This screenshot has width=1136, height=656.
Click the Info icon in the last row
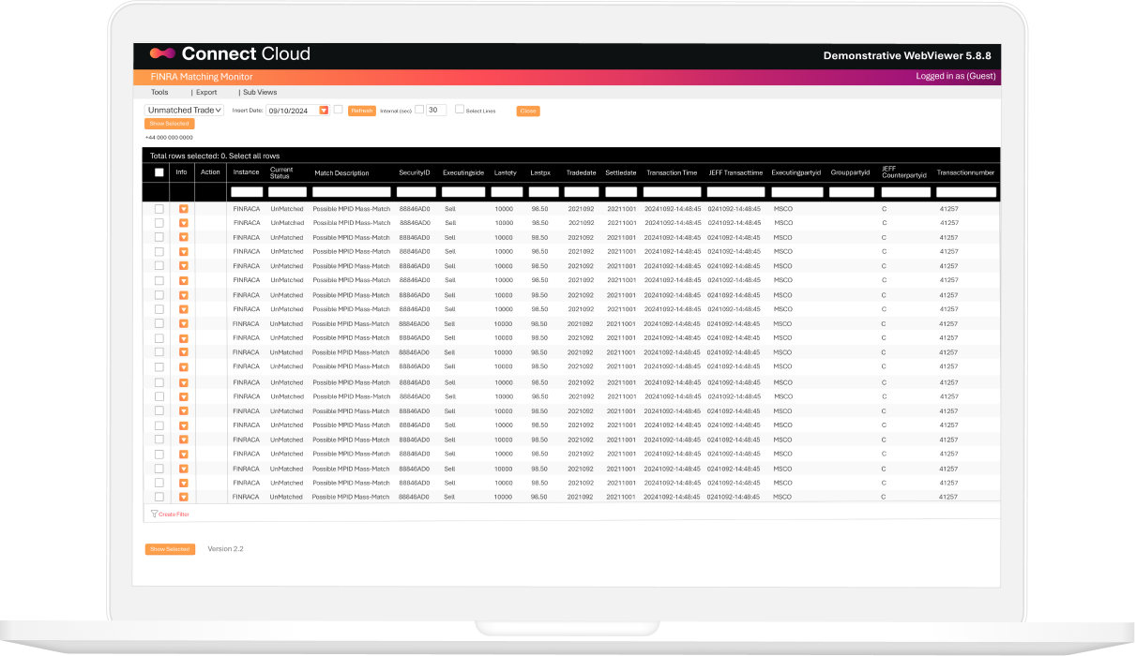184,497
